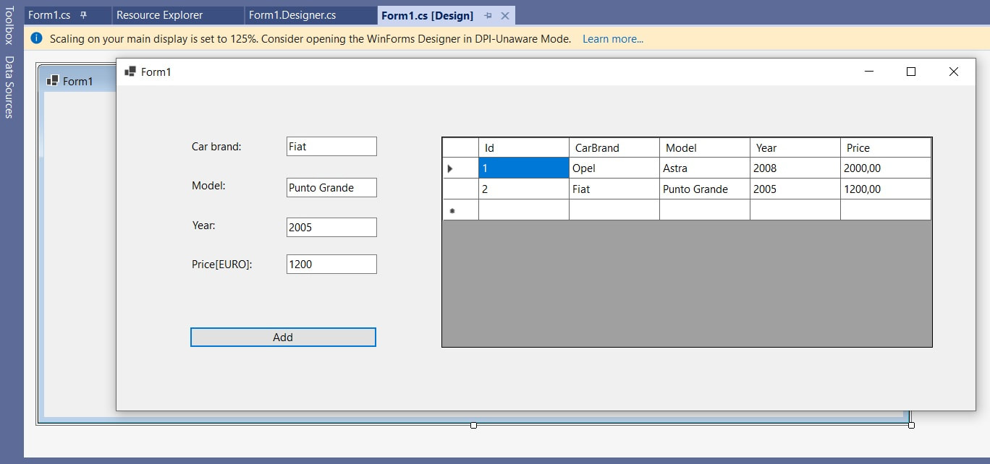990x464 pixels.
Task: Click the designer form's bottom-right sizing handle
Action: tap(911, 425)
